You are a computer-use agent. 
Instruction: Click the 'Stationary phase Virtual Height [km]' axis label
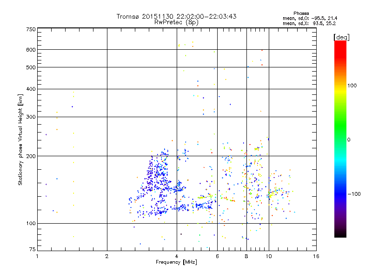pos(20,139)
